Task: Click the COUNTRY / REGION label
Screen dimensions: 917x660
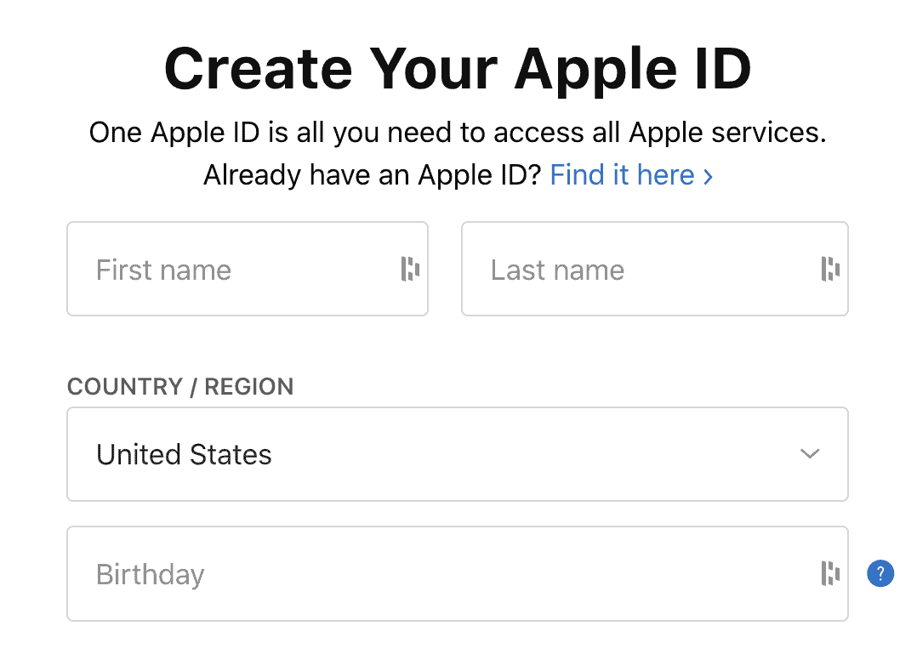Action: (x=180, y=387)
